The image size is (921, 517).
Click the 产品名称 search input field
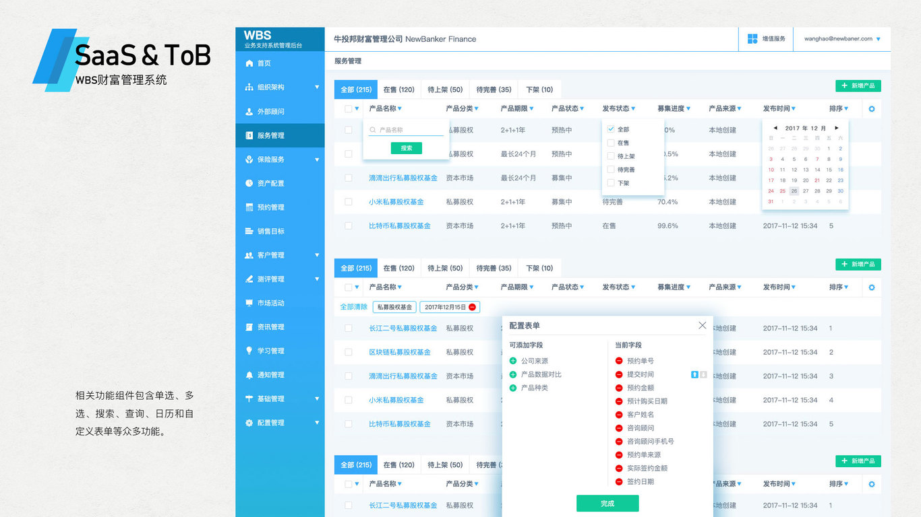(x=406, y=130)
